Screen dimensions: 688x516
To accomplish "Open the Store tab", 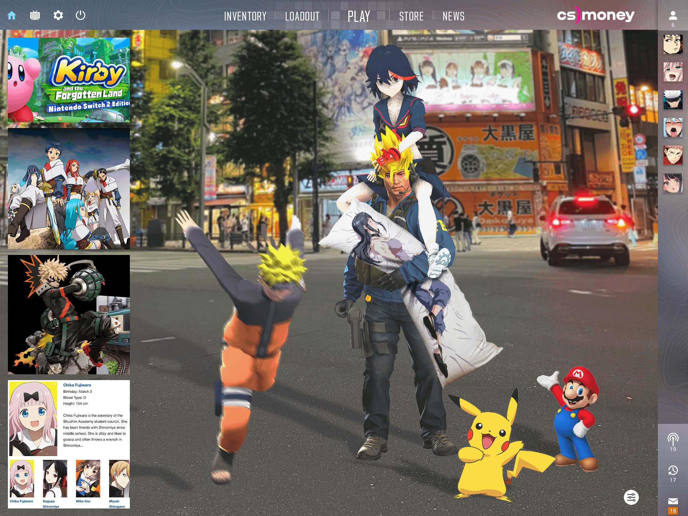I will [x=411, y=16].
